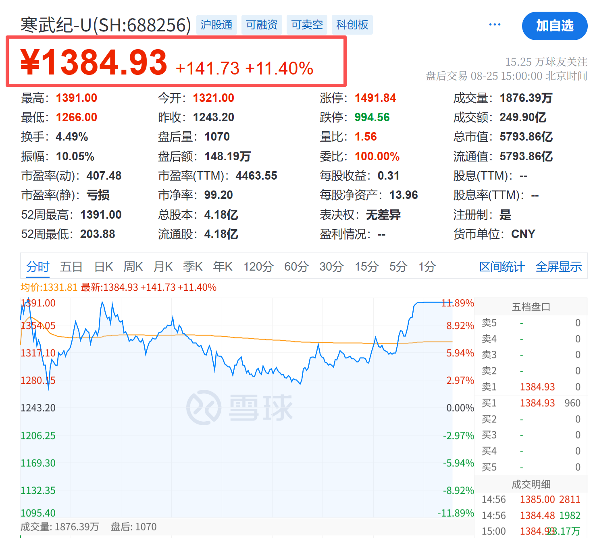Switch to the 月K chart tab
Viewport: 591px width, 538px height.
click(x=163, y=267)
